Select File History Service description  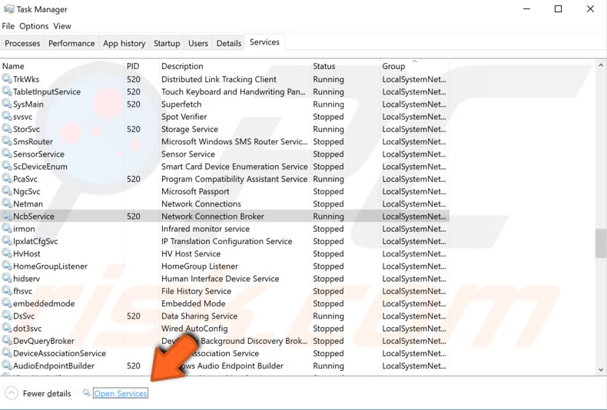pyautogui.click(x=196, y=291)
